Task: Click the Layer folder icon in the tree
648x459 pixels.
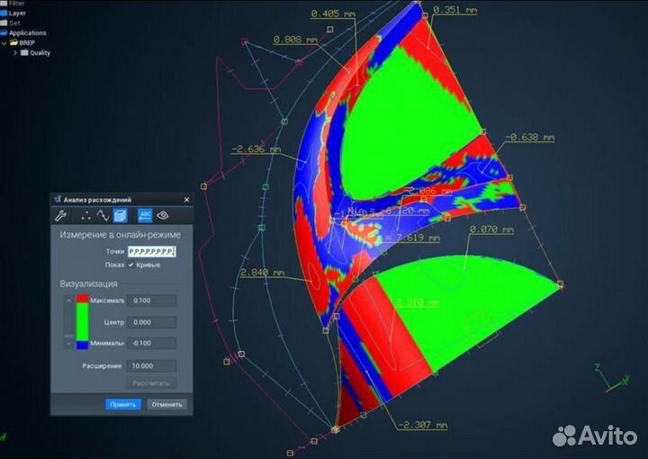Action: 4,13
